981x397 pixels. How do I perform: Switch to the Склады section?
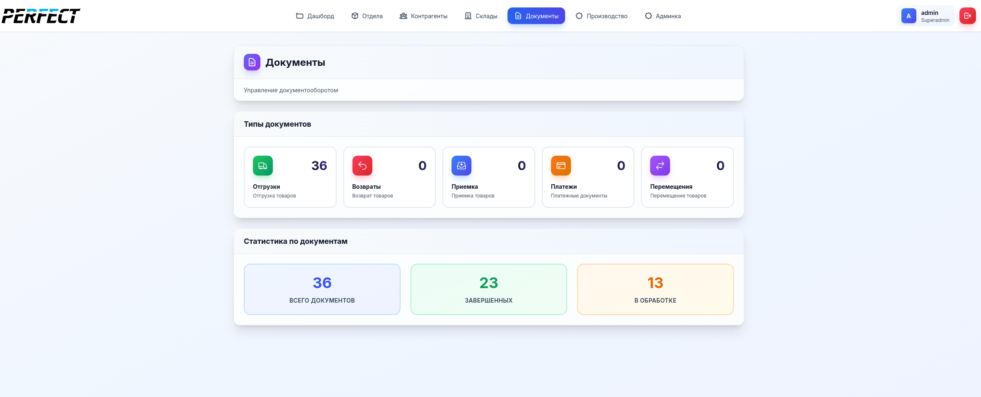[481, 16]
